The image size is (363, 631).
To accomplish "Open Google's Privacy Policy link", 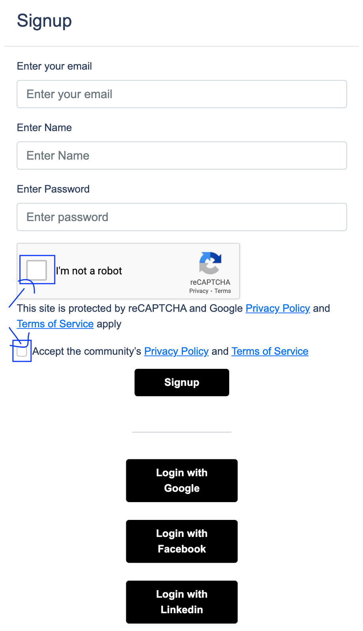I will 277,308.
